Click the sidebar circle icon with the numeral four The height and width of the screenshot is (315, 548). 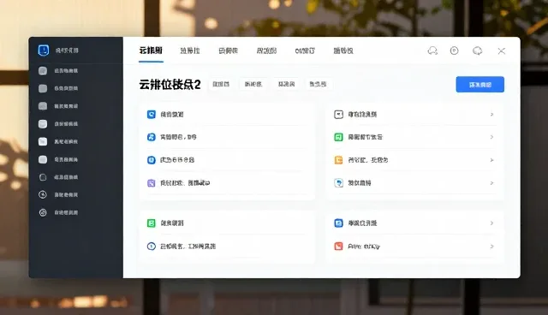(43, 194)
